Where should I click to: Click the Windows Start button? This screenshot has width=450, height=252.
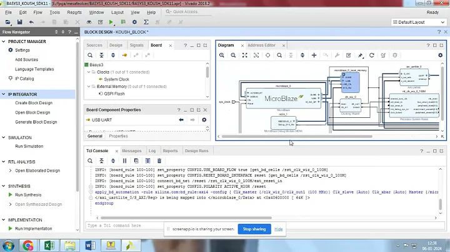click(9, 246)
